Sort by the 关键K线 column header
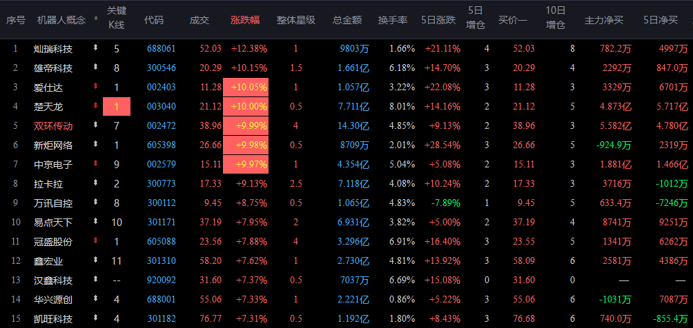Image resolution: width=693 pixels, height=328 pixels. [117, 18]
